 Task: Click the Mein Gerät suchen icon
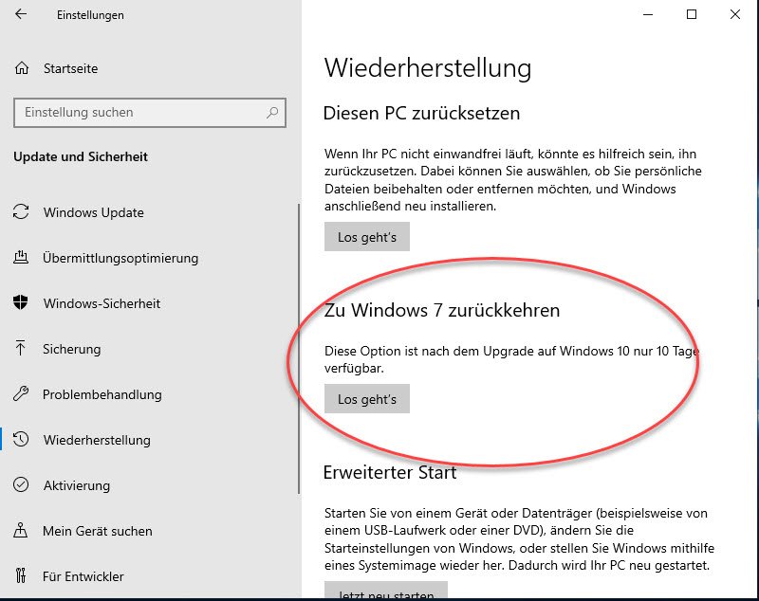click(20, 530)
